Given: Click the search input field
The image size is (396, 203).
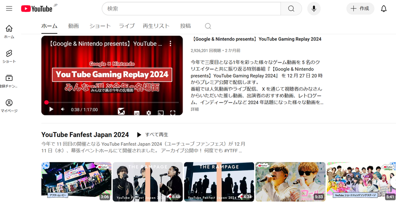Looking at the screenshot, I should point(191,9).
